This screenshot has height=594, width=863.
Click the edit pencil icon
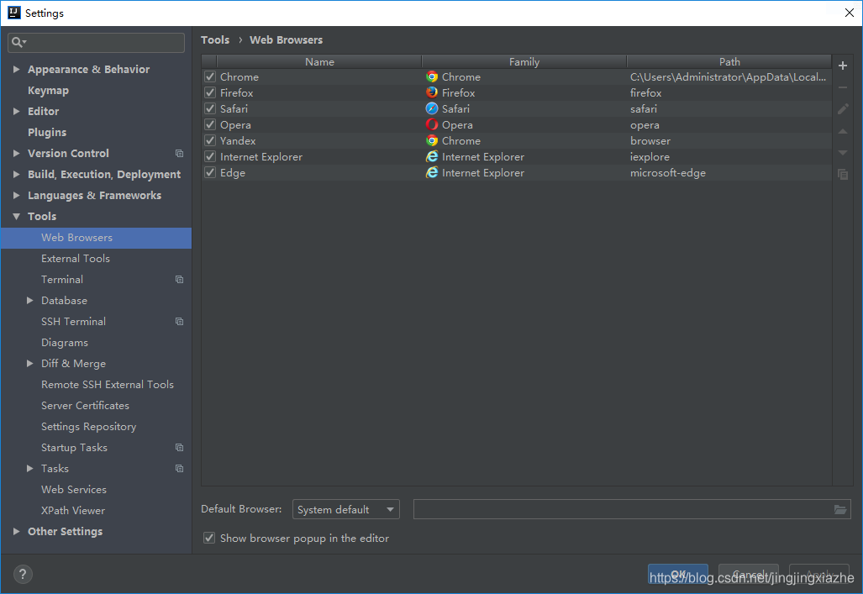[x=842, y=109]
